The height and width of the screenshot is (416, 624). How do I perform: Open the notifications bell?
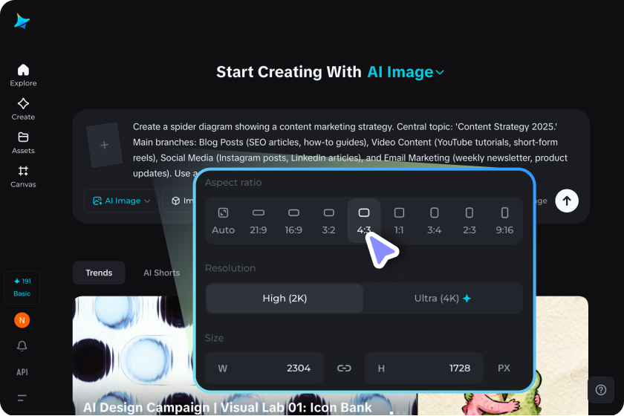pos(22,346)
